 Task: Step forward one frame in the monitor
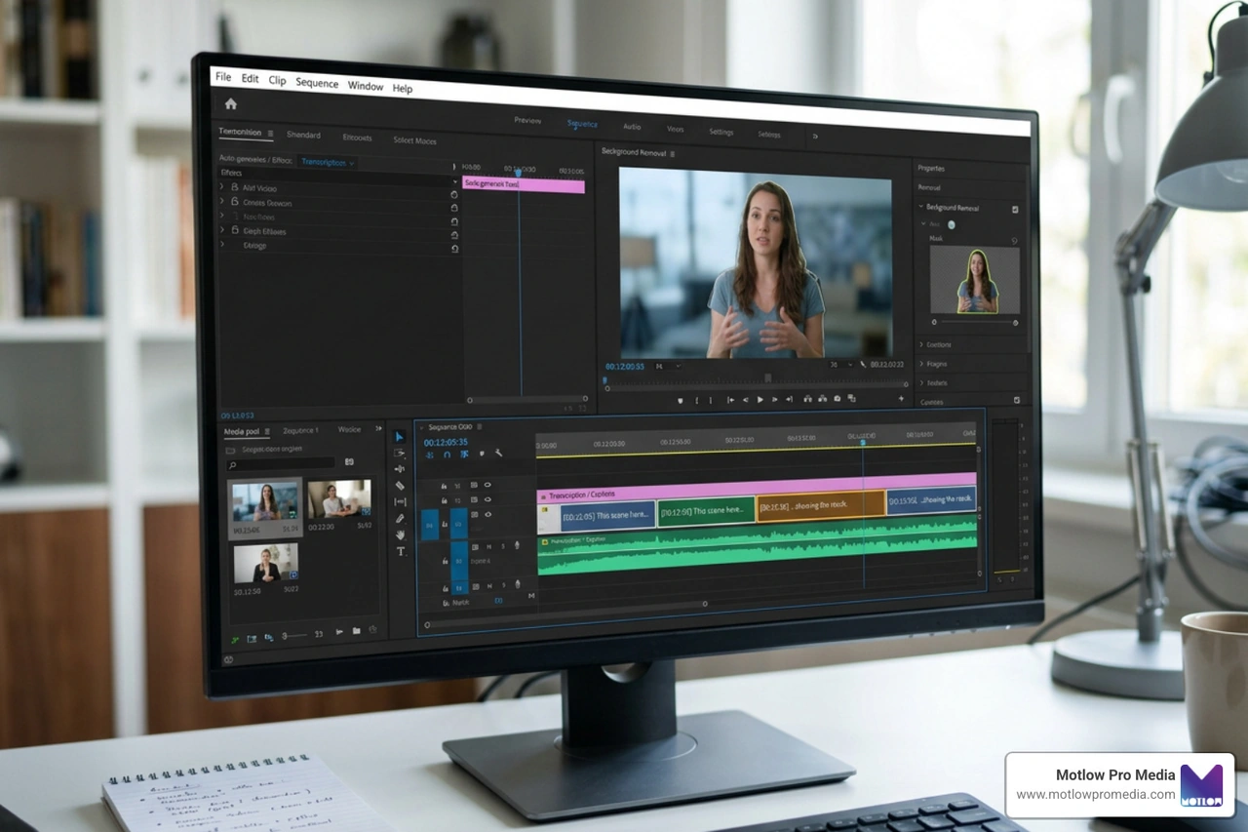774,400
